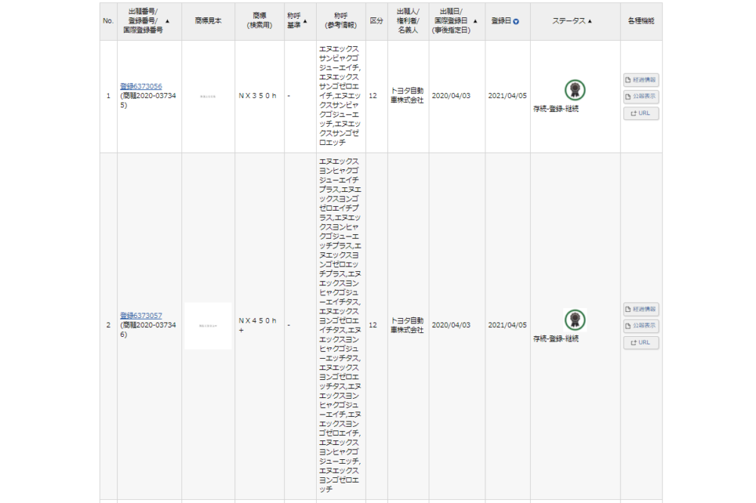Open 経過情報 for registration 6373056

point(641,80)
